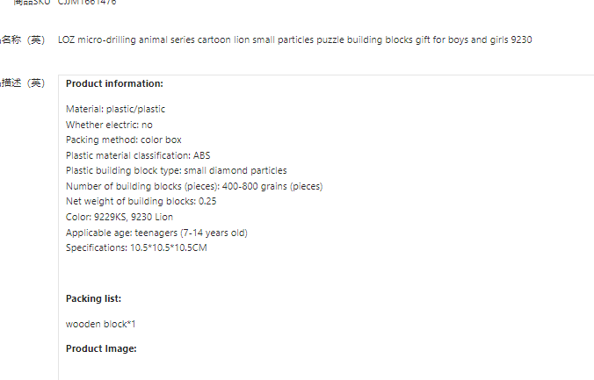Click the Product Image heading

tap(101, 348)
